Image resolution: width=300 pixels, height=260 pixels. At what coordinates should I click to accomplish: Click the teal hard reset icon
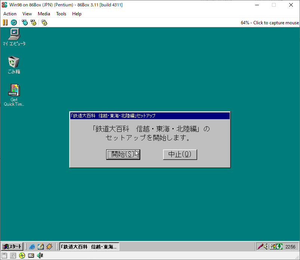pyautogui.click(x=14, y=22)
